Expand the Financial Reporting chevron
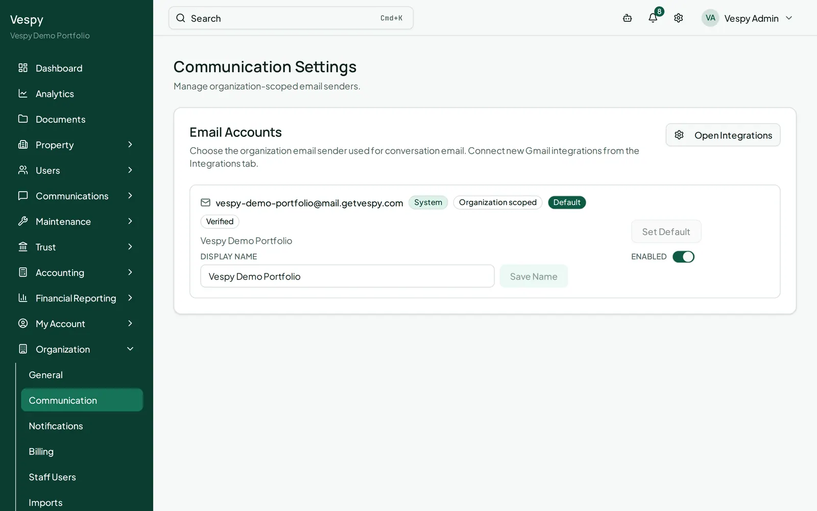 click(x=130, y=298)
